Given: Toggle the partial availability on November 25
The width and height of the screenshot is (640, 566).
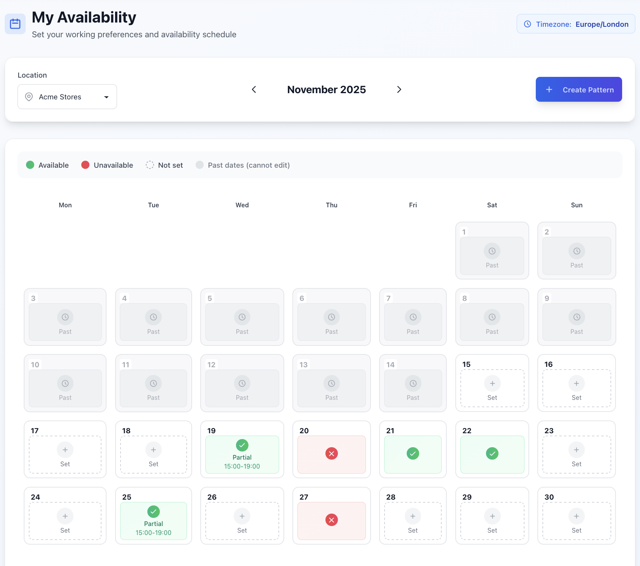Looking at the screenshot, I should (x=153, y=521).
